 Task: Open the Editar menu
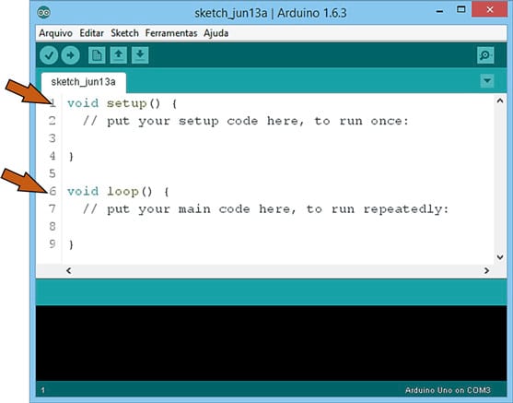91,33
